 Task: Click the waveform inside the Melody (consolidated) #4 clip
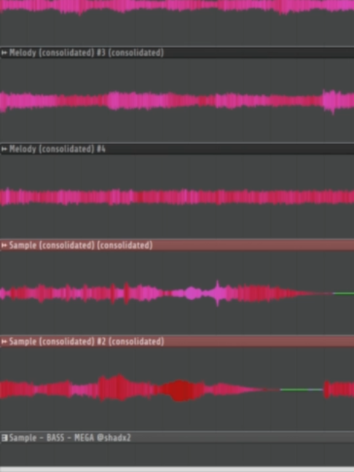coord(177,197)
